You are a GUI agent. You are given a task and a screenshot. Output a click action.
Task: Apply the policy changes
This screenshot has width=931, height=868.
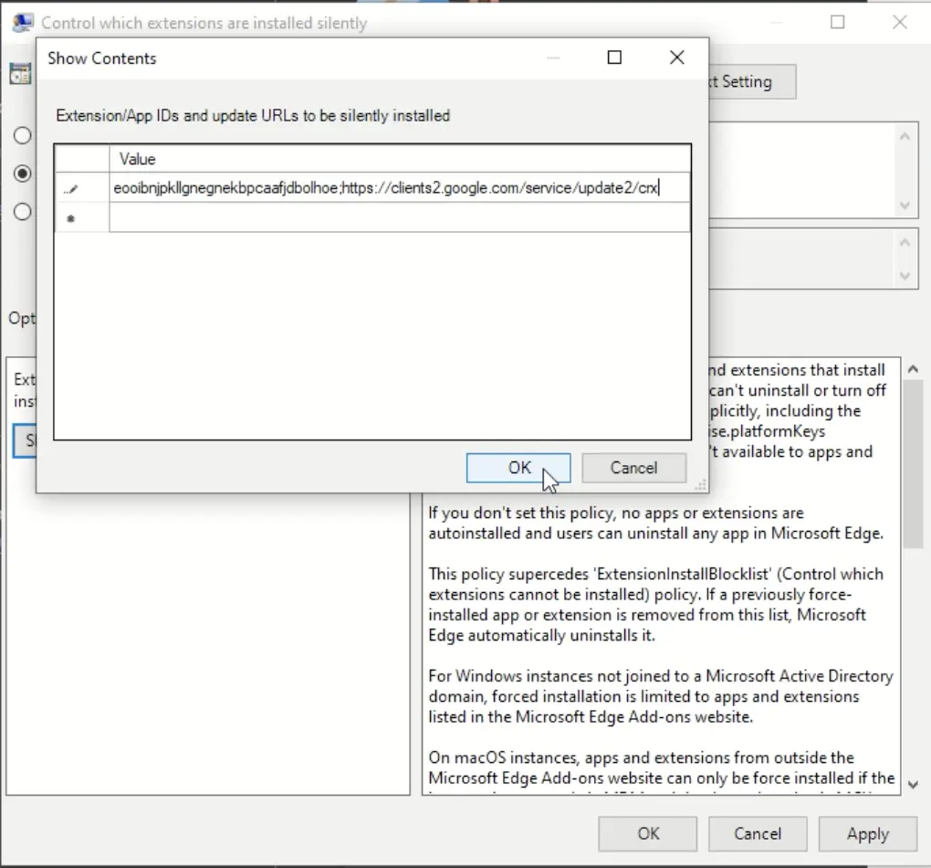[x=866, y=833]
